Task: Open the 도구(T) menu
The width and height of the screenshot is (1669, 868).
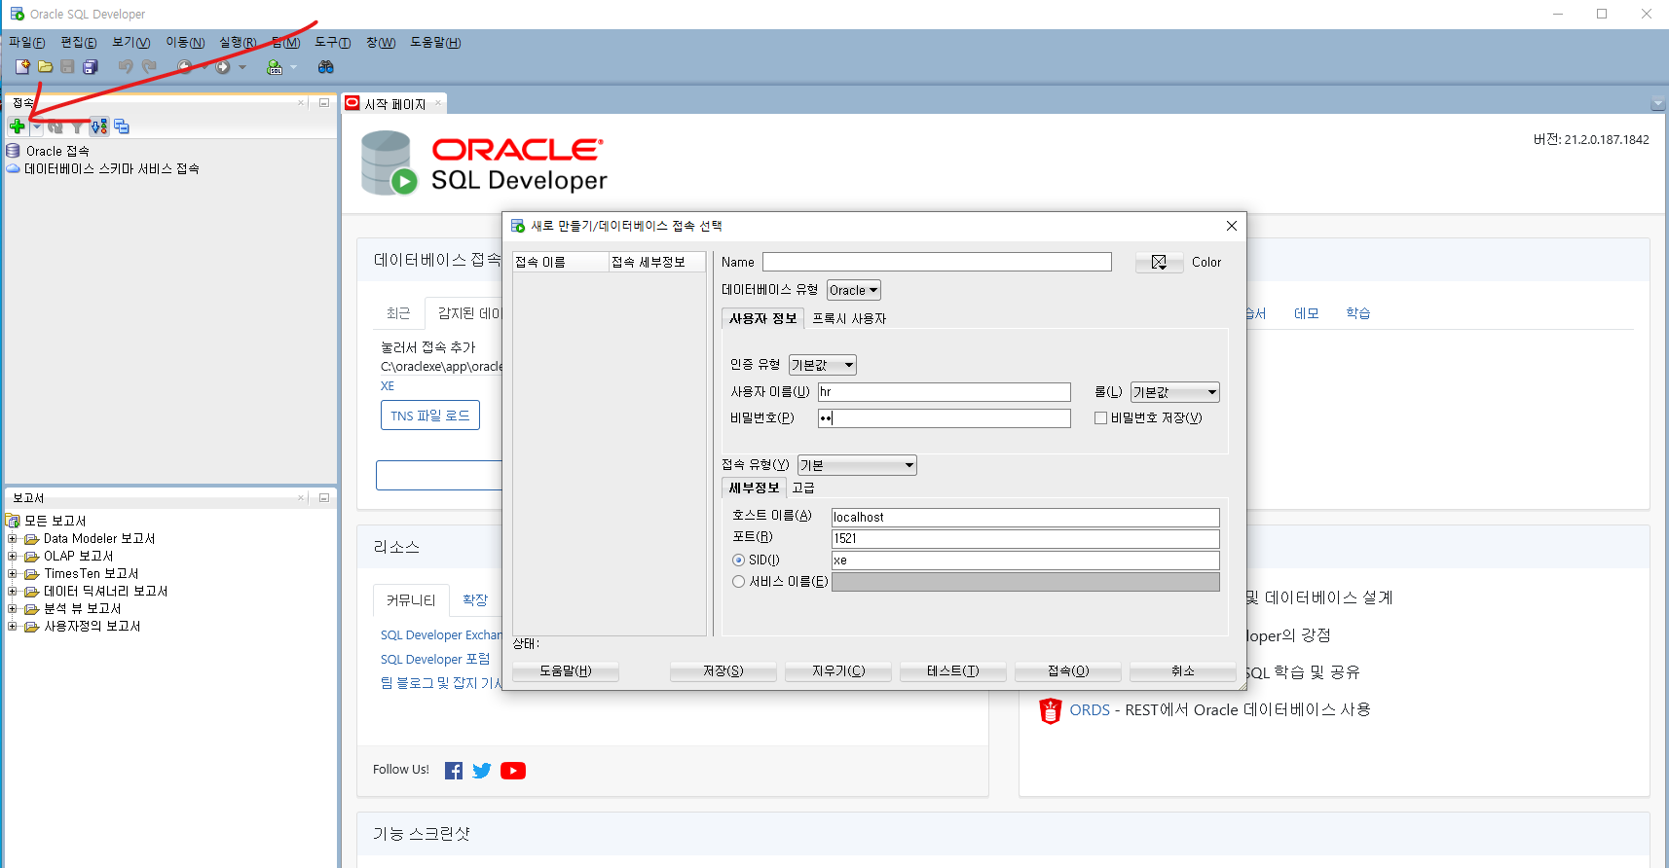Action: [x=333, y=43]
